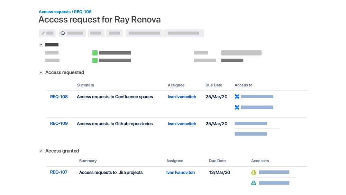This screenshot has height=195, width=346.
Task: Click the grey rounded status pill
Action: click(242, 53)
